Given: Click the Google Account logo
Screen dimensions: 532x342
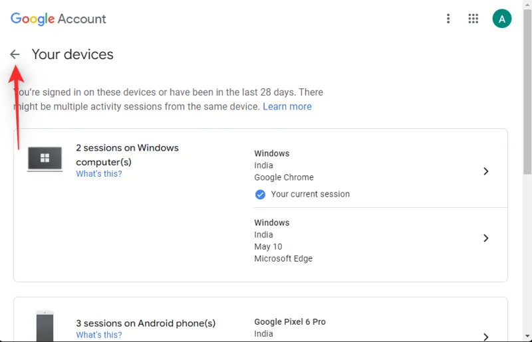Looking at the screenshot, I should pos(59,19).
